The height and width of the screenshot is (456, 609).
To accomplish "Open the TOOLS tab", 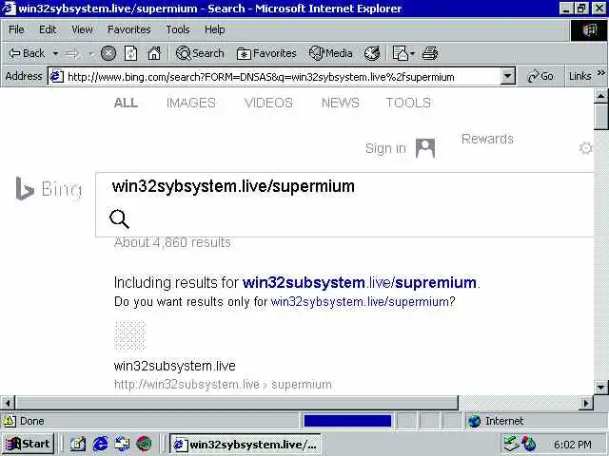I will (x=408, y=103).
